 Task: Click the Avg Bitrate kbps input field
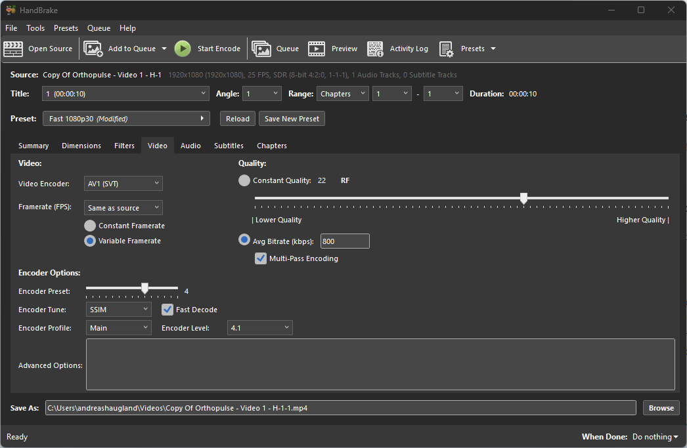[345, 241]
